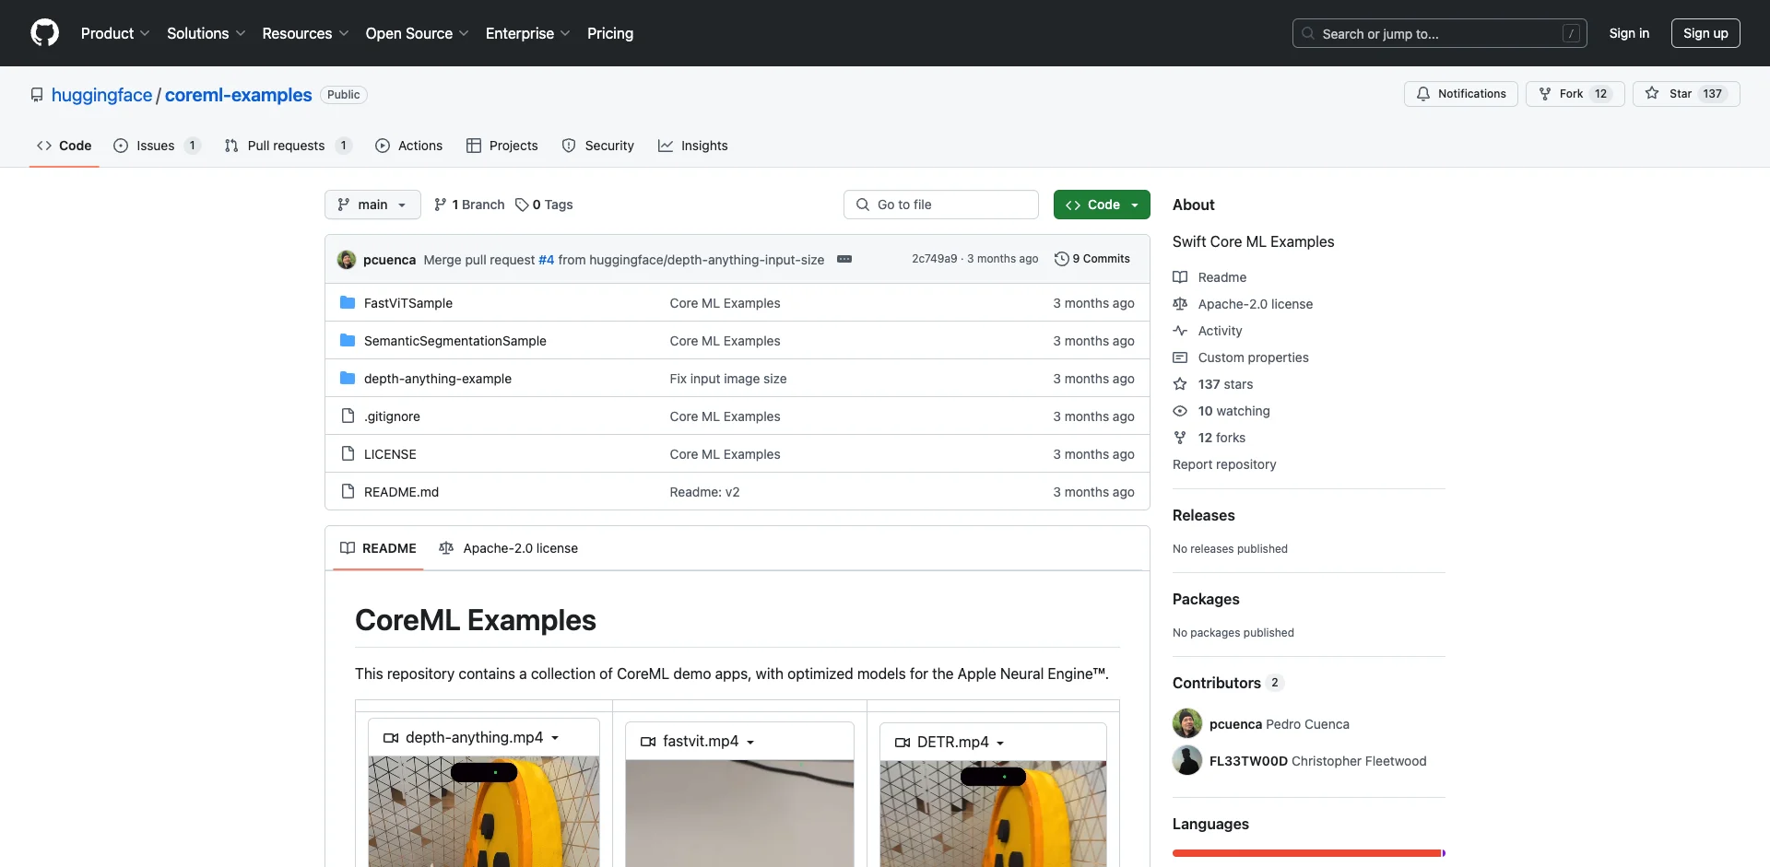Open the Enterprise dropdown
Viewport: 1770px width, 867px height.
[x=528, y=33]
